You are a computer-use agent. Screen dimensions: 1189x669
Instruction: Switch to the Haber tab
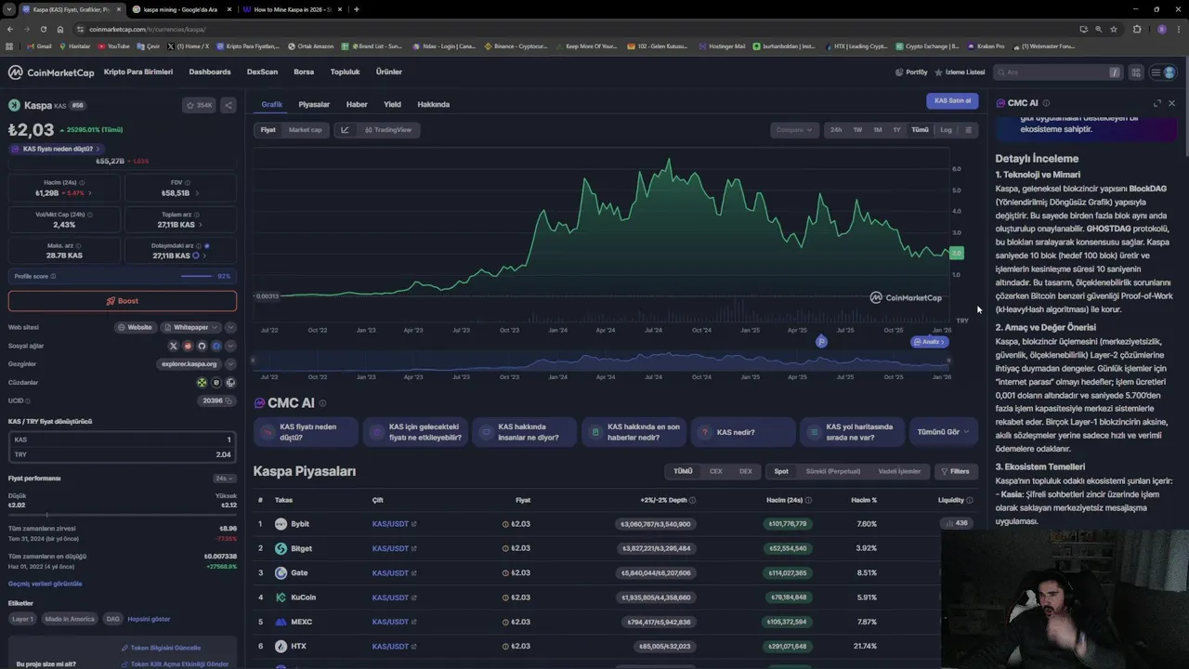(357, 104)
